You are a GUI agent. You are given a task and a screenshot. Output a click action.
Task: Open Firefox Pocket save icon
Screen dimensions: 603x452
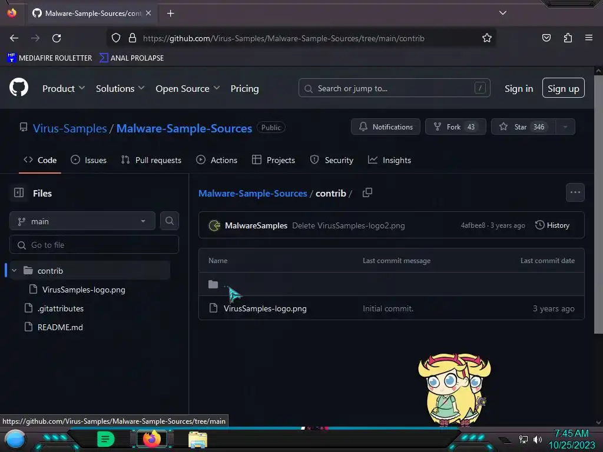click(x=546, y=38)
